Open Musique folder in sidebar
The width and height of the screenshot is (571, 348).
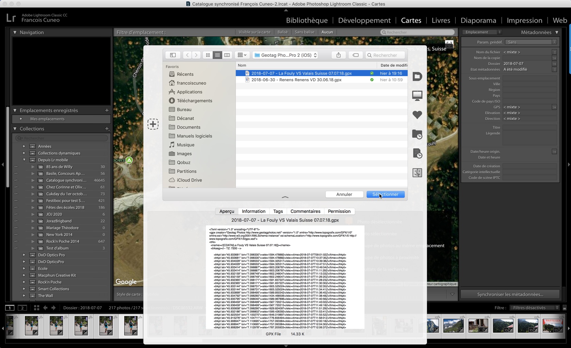pos(185,145)
